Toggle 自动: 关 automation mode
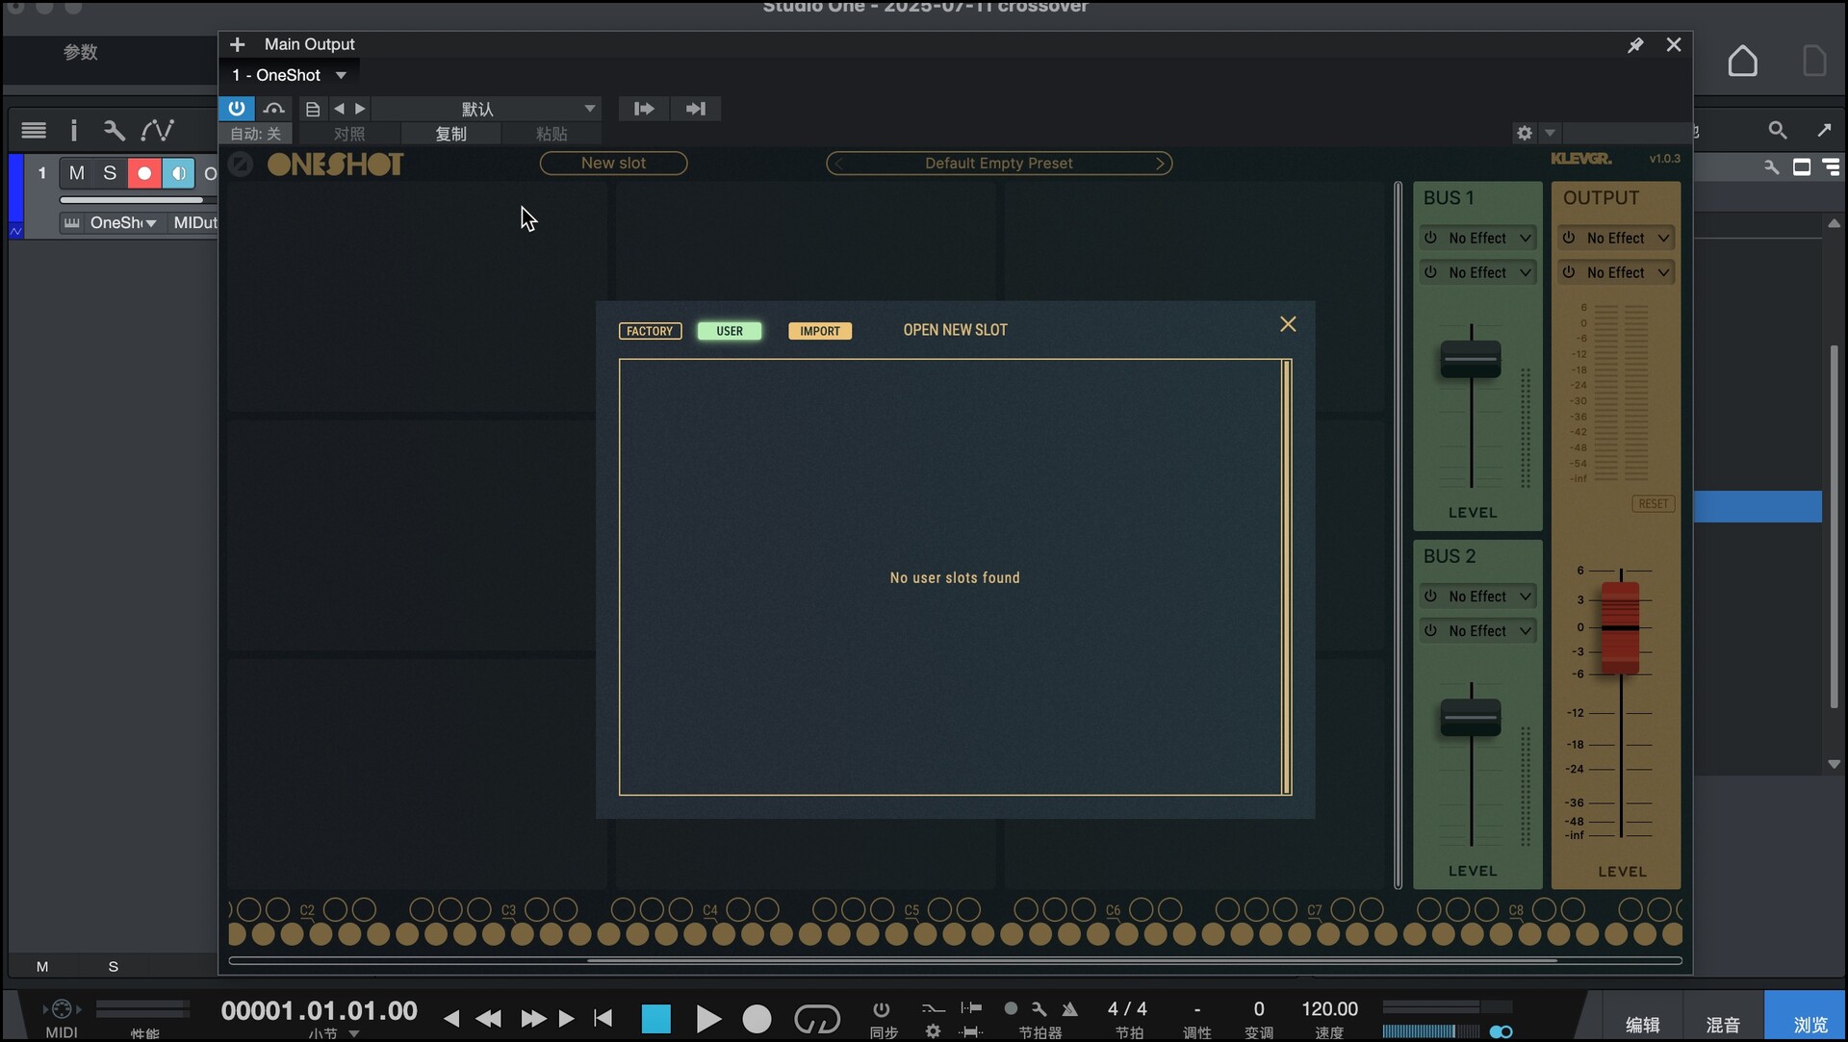The image size is (1848, 1042). (256, 134)
